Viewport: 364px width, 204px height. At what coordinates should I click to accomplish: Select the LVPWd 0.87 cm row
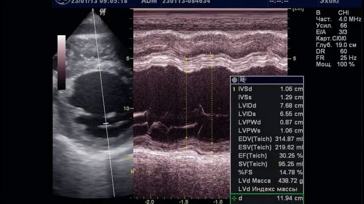point(267,122)
